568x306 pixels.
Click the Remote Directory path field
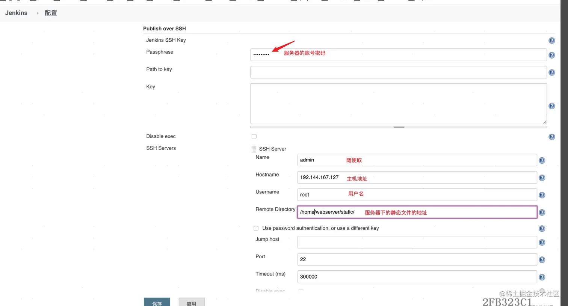417,212
